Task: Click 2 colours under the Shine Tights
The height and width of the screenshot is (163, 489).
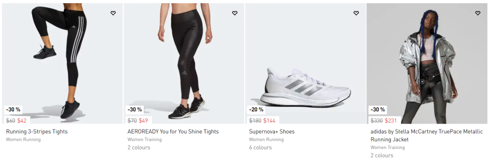Action: click(x=139, y=148)
